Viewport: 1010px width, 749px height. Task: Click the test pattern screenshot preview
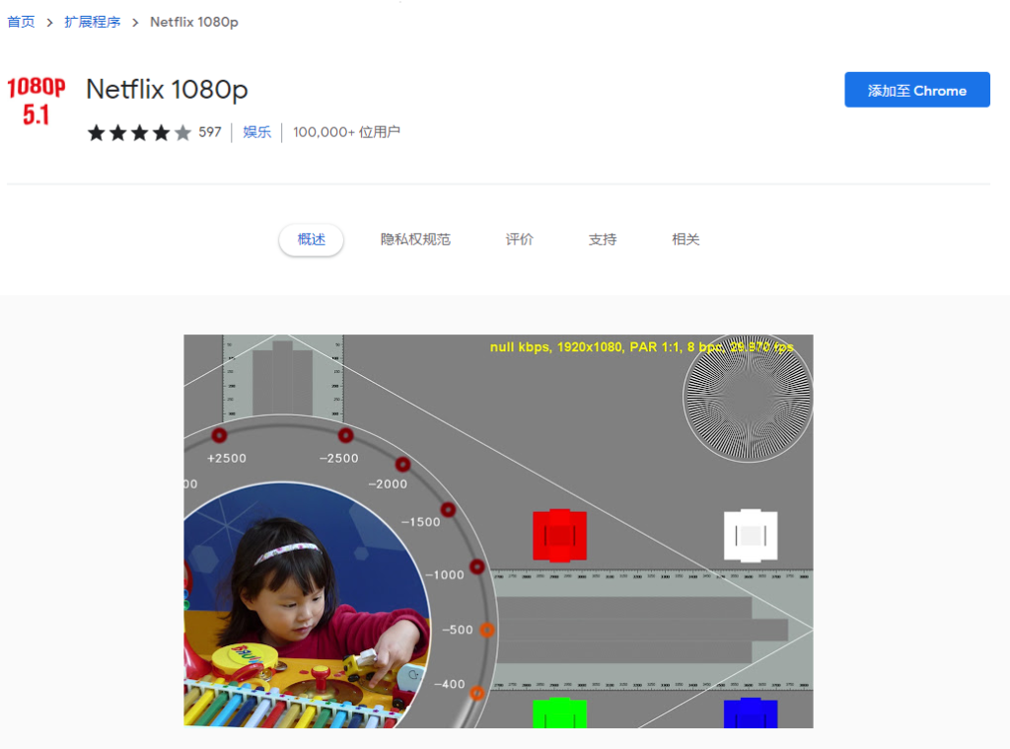click(x=498, y=531)
